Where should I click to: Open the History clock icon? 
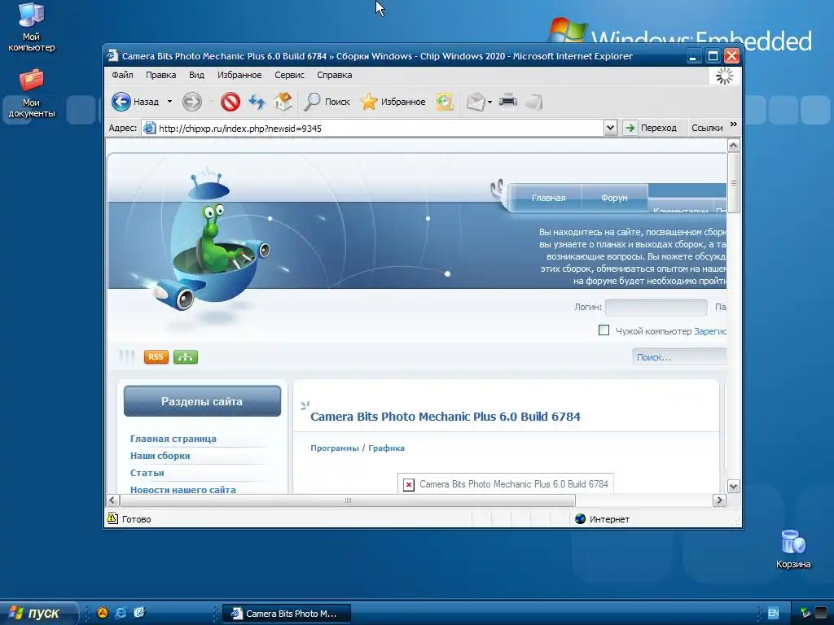(445, 102)
